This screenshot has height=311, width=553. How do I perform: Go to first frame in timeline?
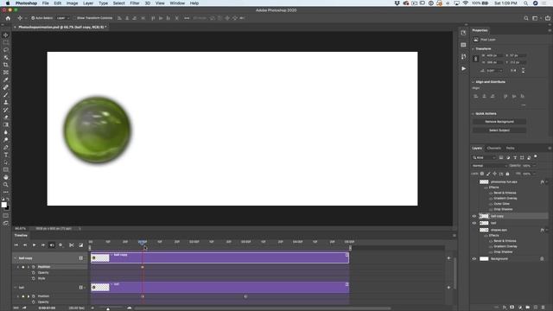point(16,245)
